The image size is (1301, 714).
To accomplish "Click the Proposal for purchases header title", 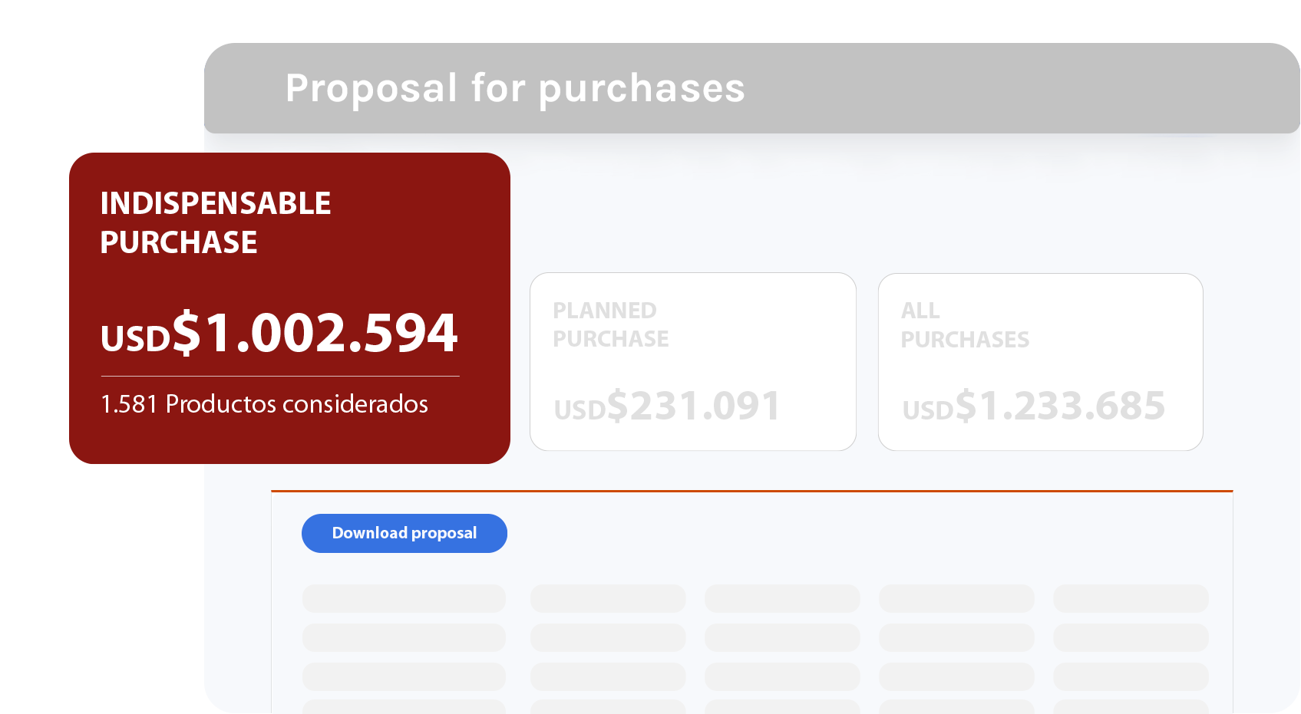I will pos(515,88).
